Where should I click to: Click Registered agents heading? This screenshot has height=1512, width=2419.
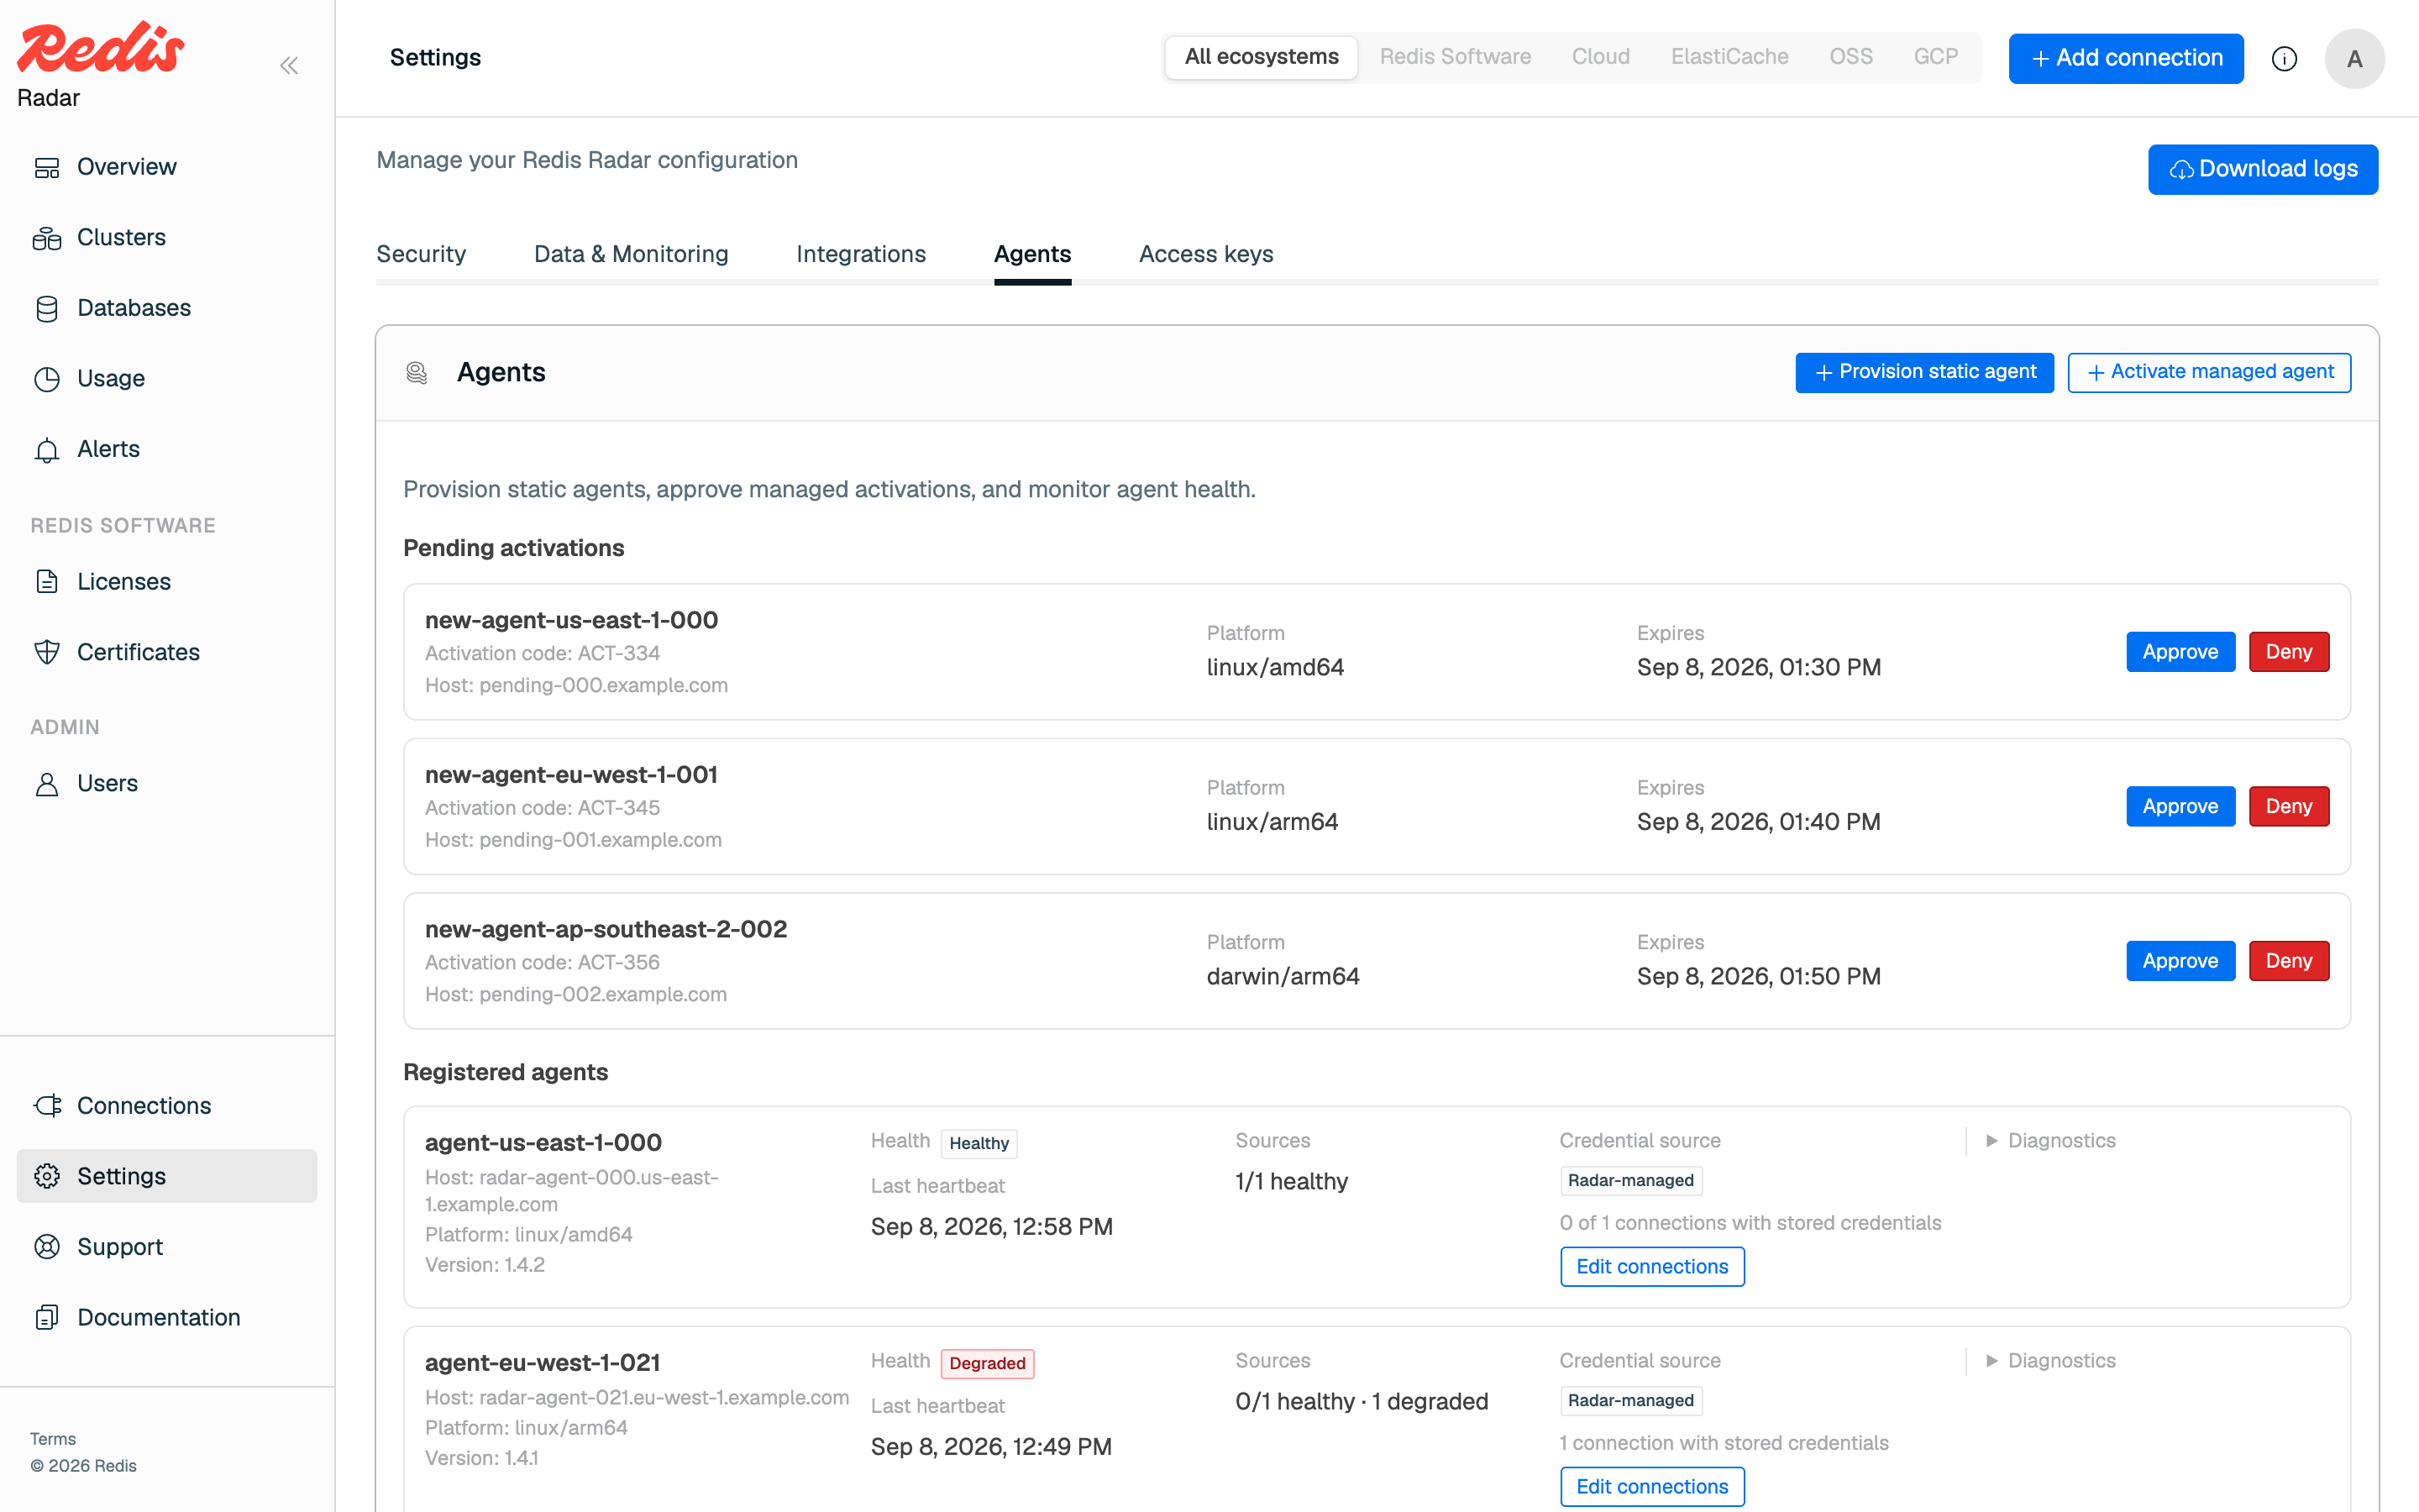pos(506,1072)
